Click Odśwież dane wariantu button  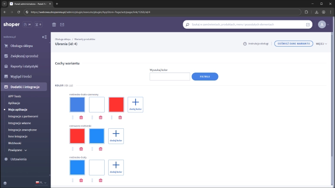point(293,44)
